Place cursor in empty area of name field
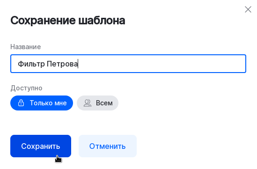 pos(162,64)
